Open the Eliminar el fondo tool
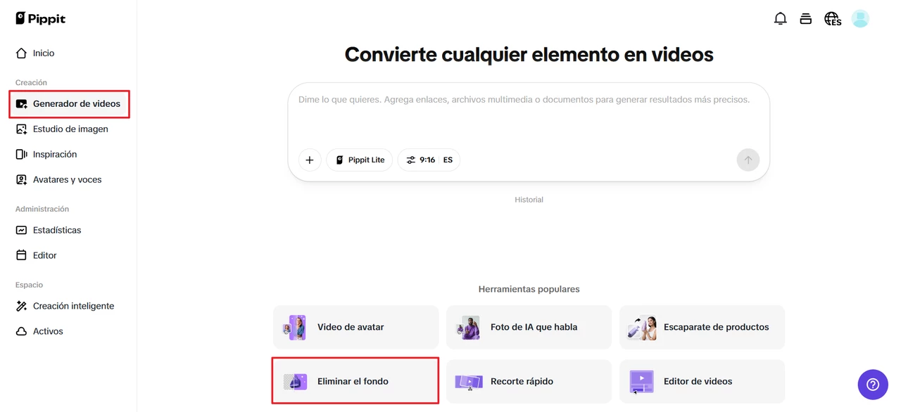 [x=355, y=381]
